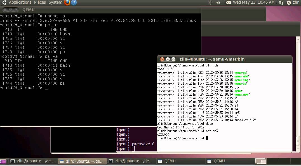Click the 'uname -a' command in QEMU
Image resolution: width=301 pixels, height=166 pixels.
[55, 16]
